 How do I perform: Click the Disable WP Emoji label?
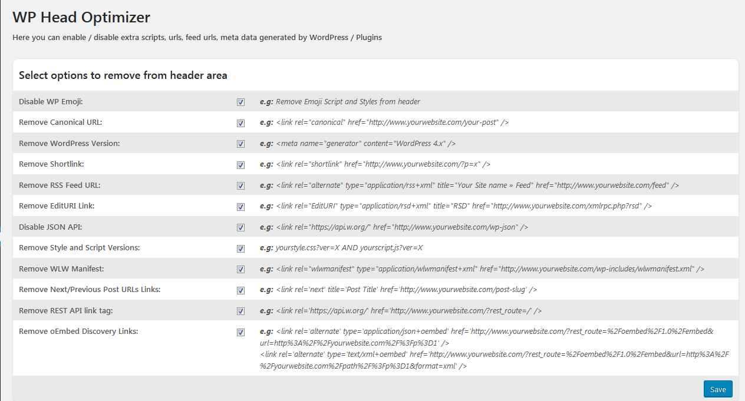[51, 101]
